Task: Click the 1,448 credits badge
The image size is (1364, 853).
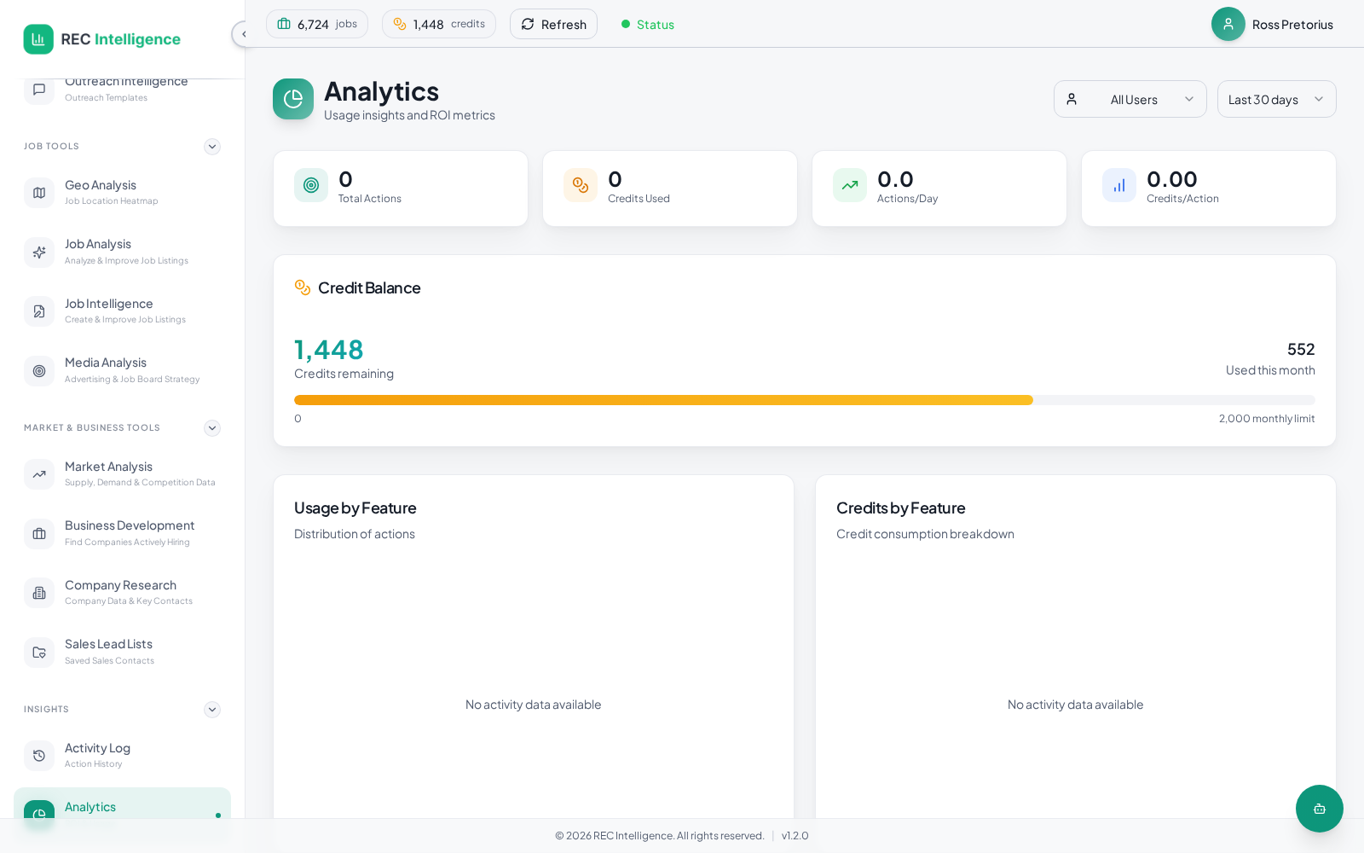Action: (439, 24)
